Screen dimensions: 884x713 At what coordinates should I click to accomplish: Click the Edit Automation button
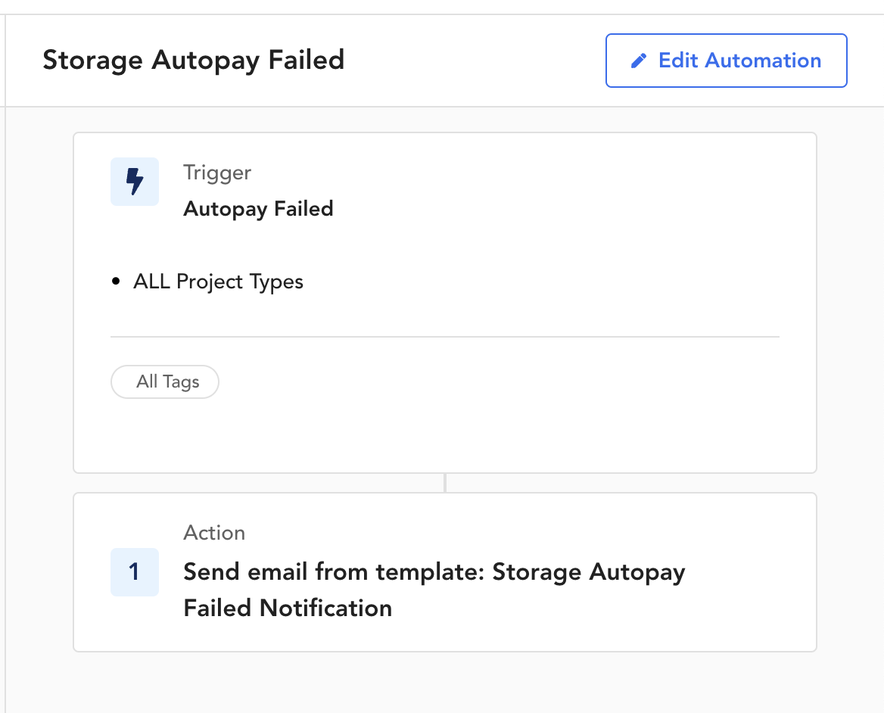click(726, 61)
